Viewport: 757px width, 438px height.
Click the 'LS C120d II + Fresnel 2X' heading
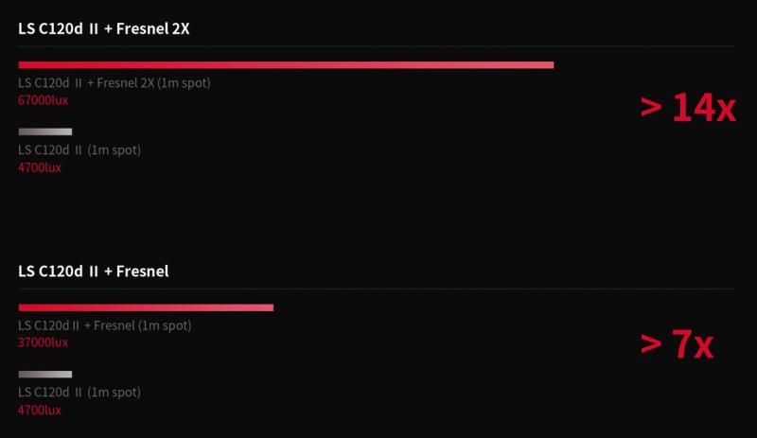coord(104,28)
